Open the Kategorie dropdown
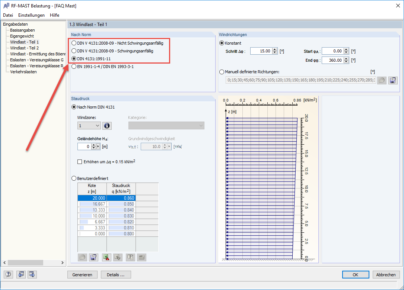The image size is (404, 290). (x=166, y=126)
